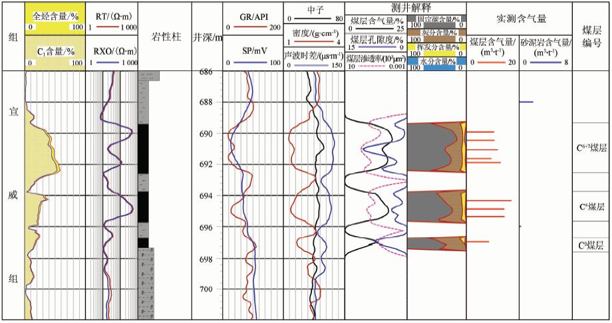Screen dimensions: 612x323
Task: Select the C⁹煤层 coal seam label
Action: 591,245
